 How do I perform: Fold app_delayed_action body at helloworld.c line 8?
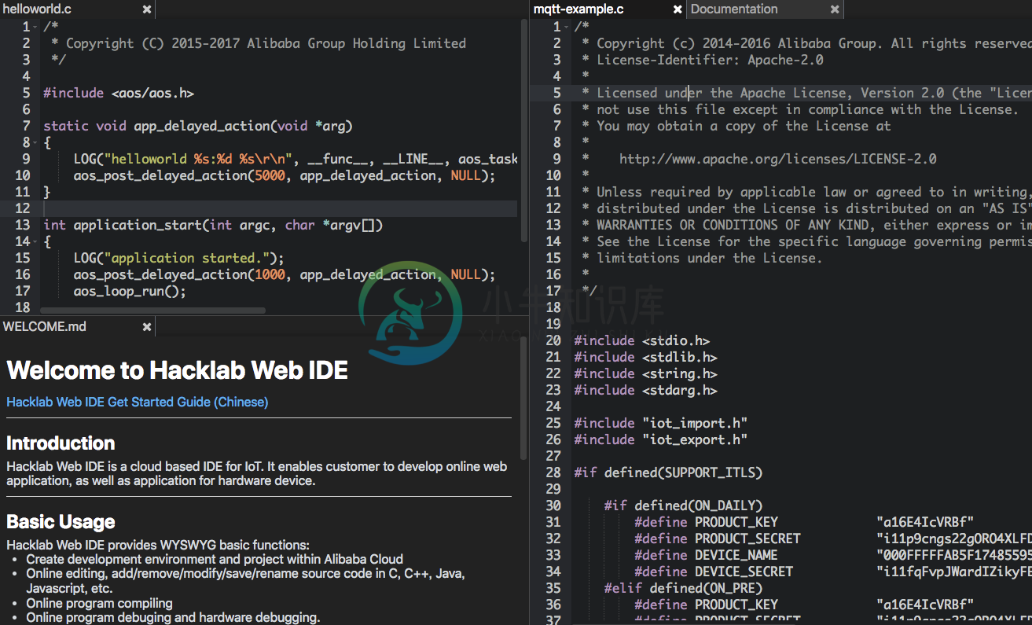click(36, 143)
